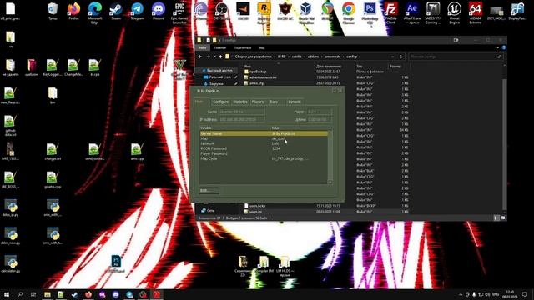Open the Firefox desktop shortcut
Screen dimensions: 534x300
[73, 11]
